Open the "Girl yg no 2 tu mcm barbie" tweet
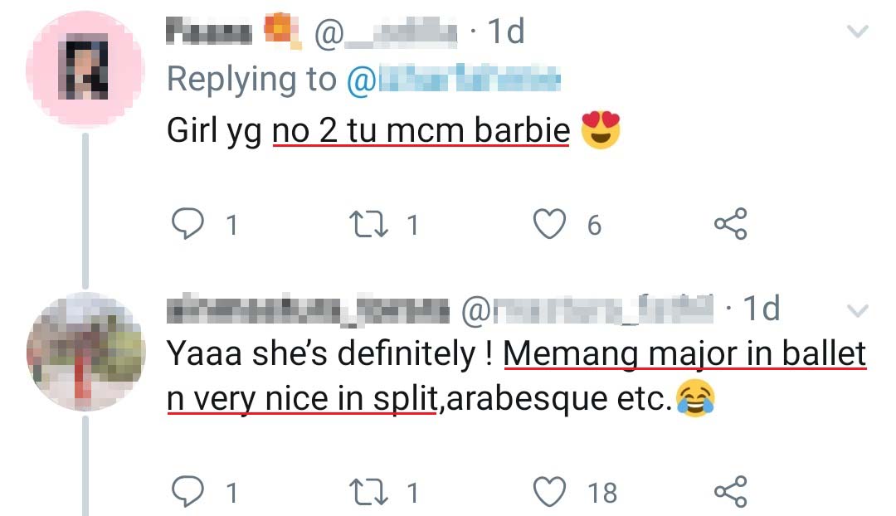Image resolution: width=896 pixels, height=516 pixels. click(368, 131)
